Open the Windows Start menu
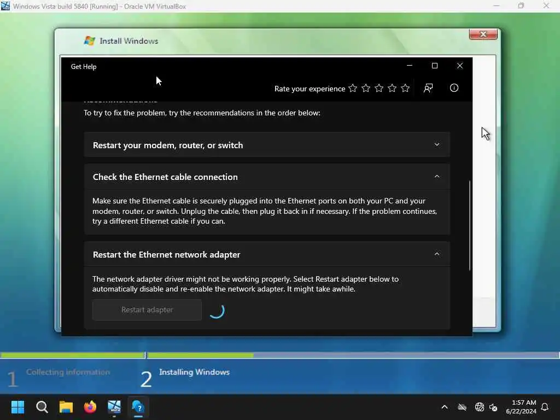The image size is (560, 420). [x=17, y=407]
